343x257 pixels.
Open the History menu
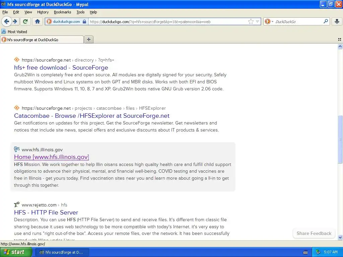point(43,12)
